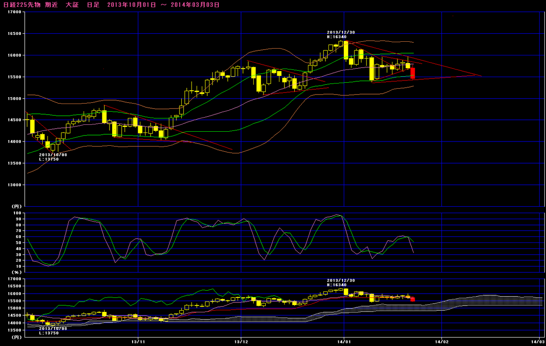The width and height of the screenshot is (546, 346).
Task: Click the "13/12" date axis label
Action: click(241, 342)
